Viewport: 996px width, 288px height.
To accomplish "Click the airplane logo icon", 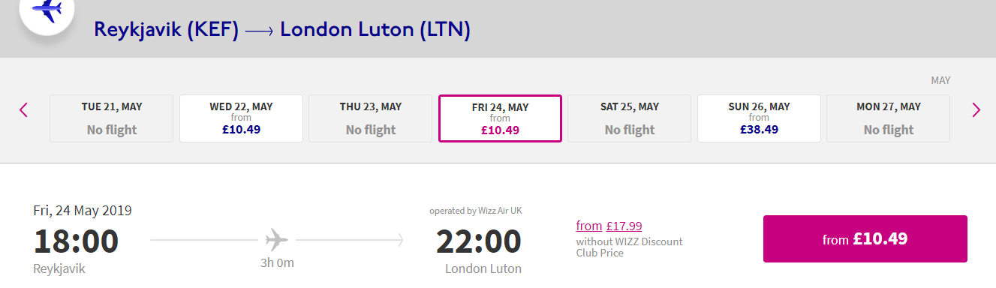I will [47, 12].
